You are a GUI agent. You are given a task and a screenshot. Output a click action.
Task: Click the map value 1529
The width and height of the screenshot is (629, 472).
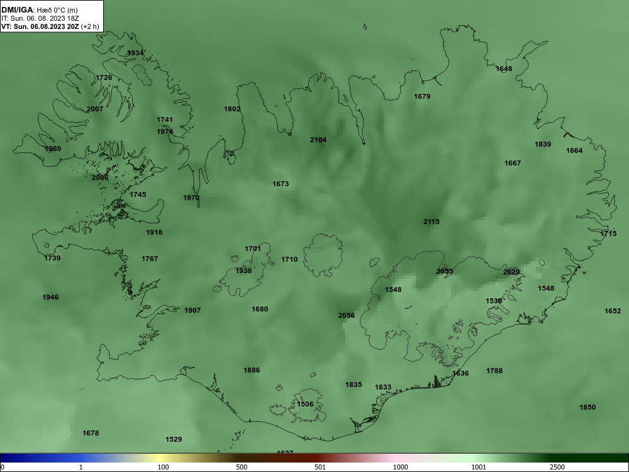tap(174, 439)
